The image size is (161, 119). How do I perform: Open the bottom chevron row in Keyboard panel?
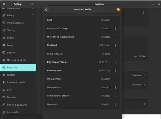(144, 104)
